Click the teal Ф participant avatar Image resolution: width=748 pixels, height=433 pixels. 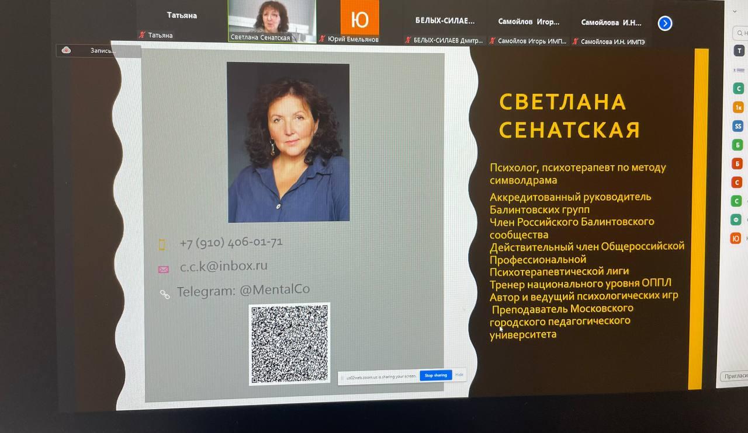737,219
